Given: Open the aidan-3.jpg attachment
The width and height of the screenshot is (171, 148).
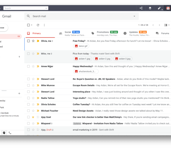Looking at the screenshot, I should (123, 59).
